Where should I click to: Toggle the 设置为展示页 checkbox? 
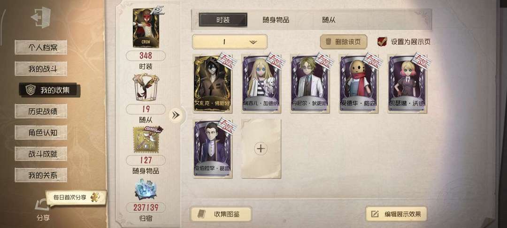coord(382,41)
